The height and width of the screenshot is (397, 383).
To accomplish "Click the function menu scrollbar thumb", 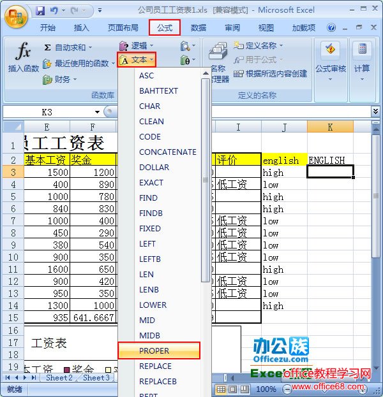I will pos(206,180).
